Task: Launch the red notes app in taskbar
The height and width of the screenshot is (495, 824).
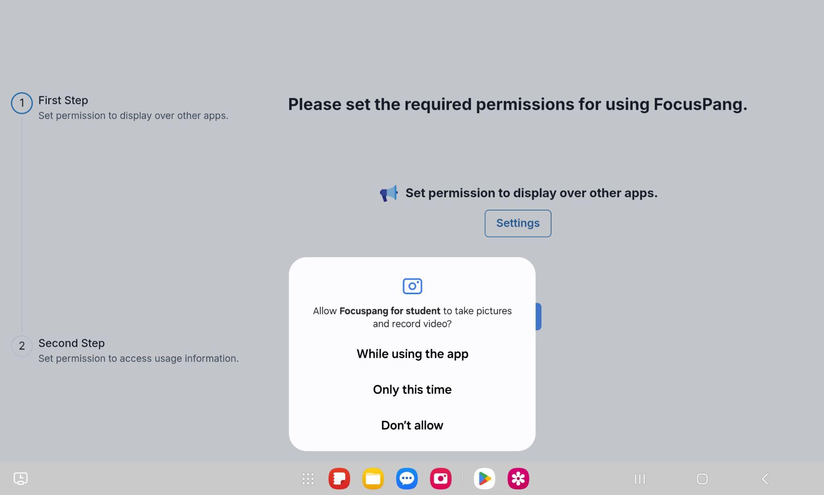Action: click(339, 479)
